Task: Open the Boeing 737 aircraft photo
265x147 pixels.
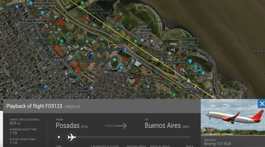Action: tap(233, 117)
